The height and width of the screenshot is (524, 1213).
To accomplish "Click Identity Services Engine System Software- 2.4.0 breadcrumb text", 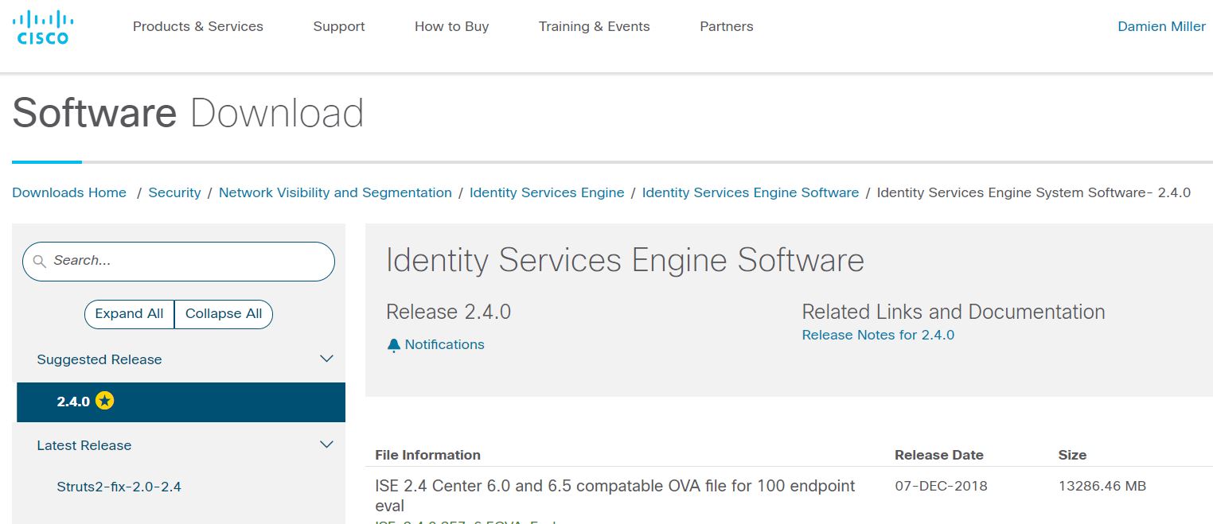I will [x=1034, y=192].
